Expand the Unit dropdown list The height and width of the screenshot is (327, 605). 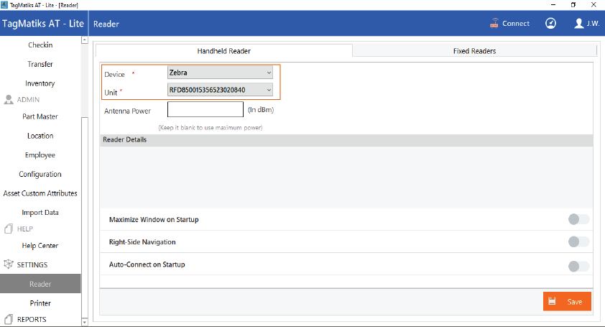click(x=219, y=90)
